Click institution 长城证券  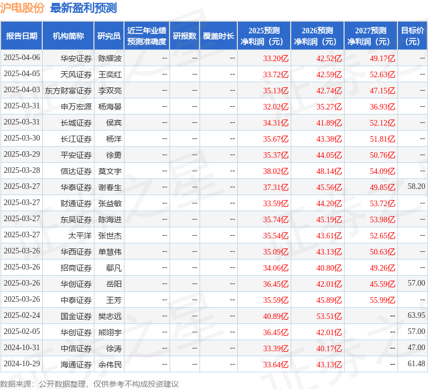[x=76, y=123]
